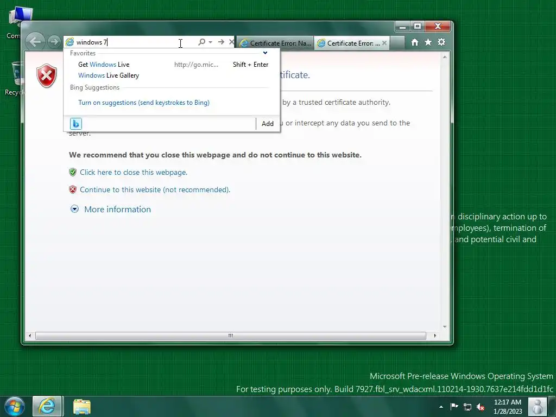Select the Recycle Bin desktop icon

15,78
